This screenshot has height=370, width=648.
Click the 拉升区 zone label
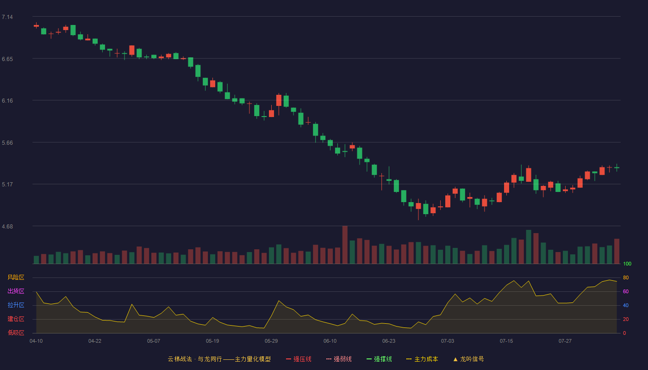pyautogui.click(x=16, y=305)
